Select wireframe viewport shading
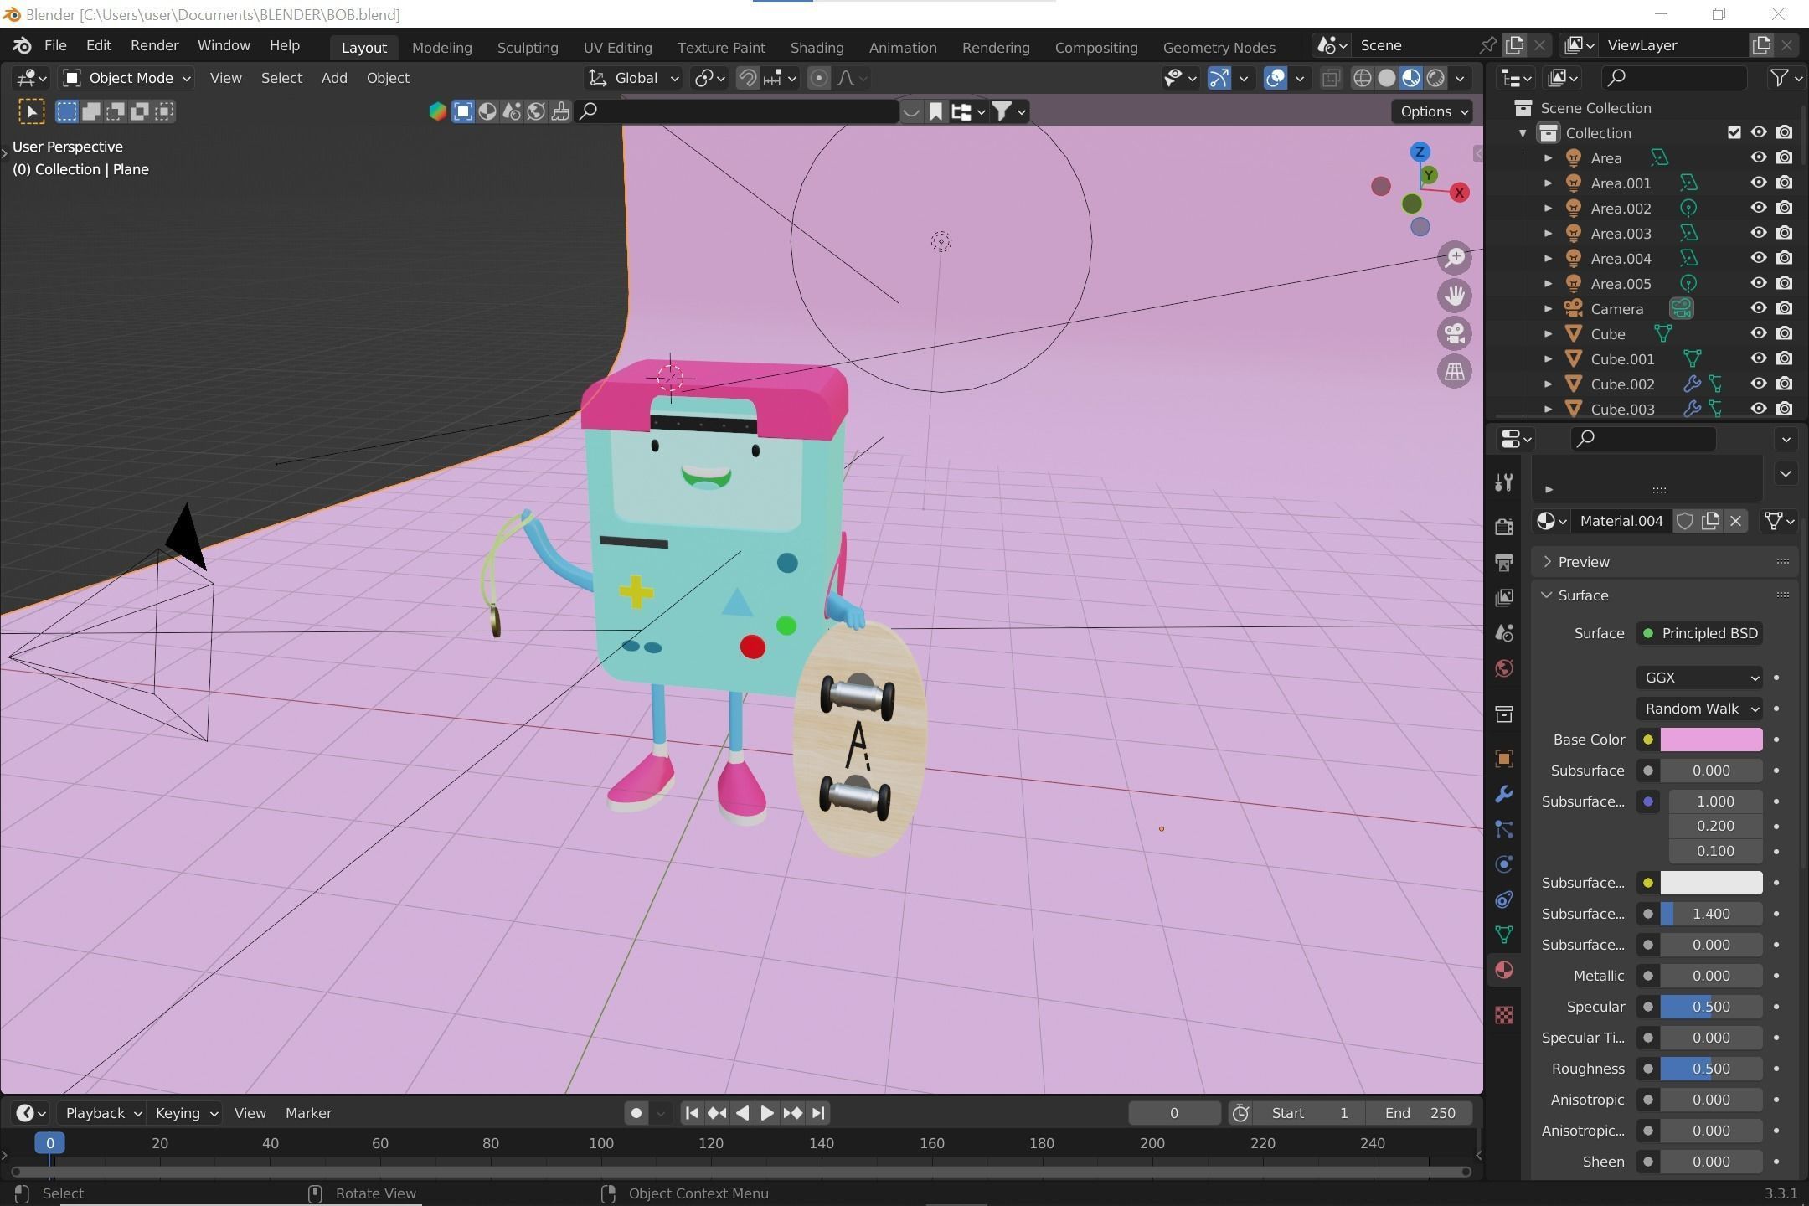 tap(1363, 78)
